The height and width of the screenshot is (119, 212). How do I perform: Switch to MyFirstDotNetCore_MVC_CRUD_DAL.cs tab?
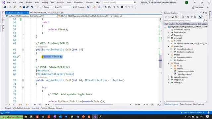click(x=46, y=13)
